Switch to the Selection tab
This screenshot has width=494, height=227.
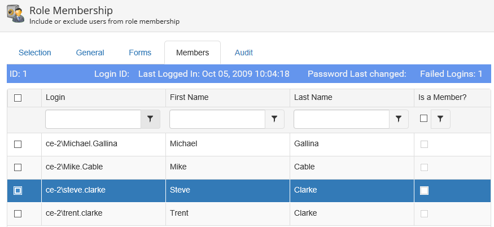point(35,53)
